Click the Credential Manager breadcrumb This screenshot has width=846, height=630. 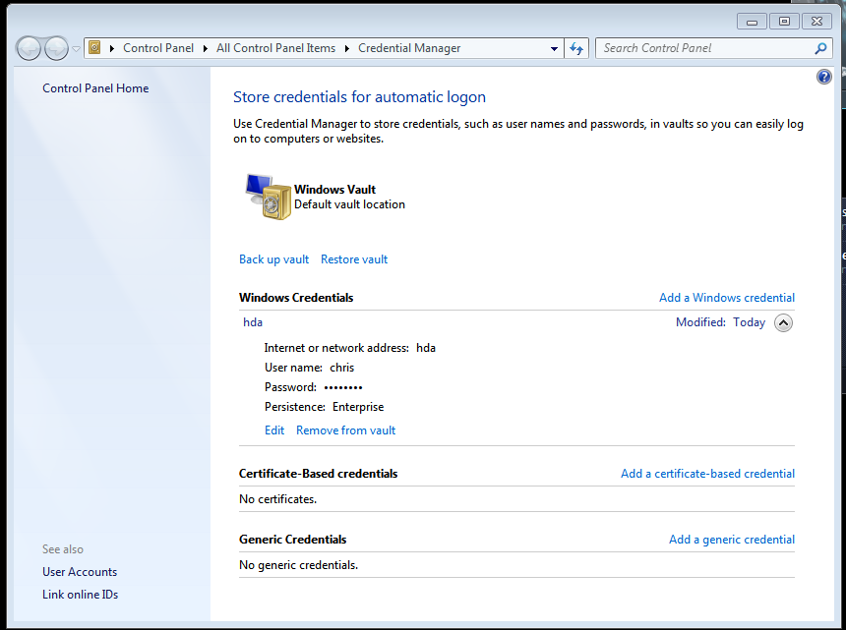pos(409,48)
